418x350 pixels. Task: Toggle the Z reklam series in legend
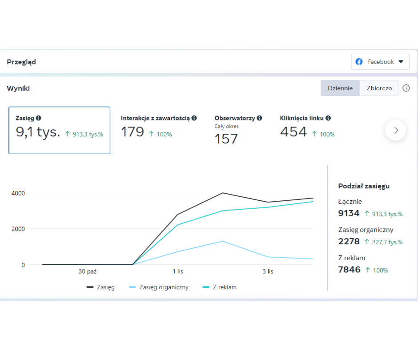(219, 287)
